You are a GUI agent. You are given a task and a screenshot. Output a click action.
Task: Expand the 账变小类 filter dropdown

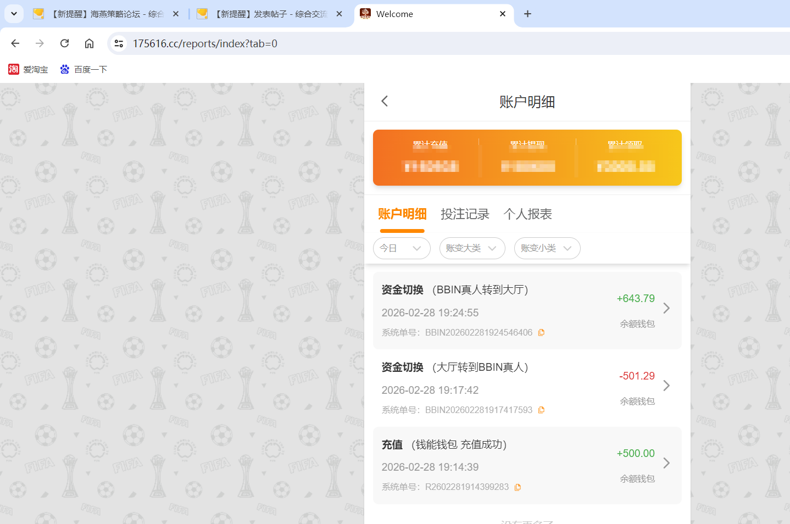pos(547,248)
